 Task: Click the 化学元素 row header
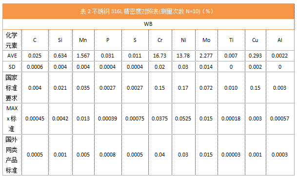(11, 40)
